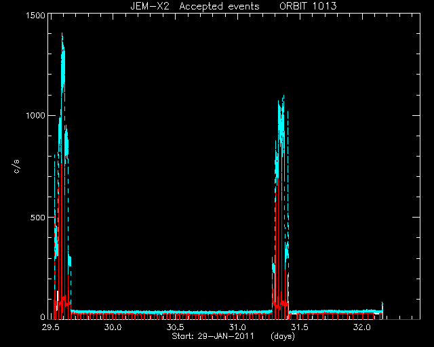Click the "ORBIT 1013" title text
Image resolution: width=434 pixels, height=347 pixels.
308,6
